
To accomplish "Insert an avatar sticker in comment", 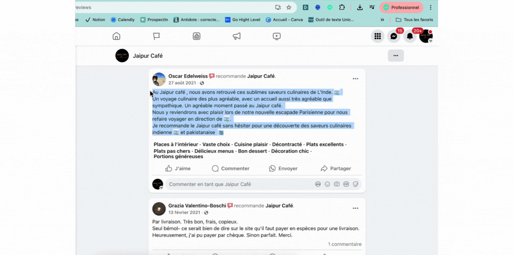I will 318,184.
